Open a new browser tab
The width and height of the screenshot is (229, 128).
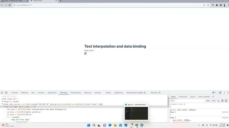[60, 1]
